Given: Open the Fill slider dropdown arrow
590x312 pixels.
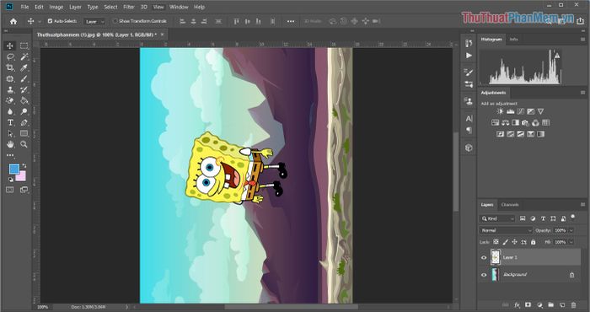Looking at the screenshot, I should point(571,242).
